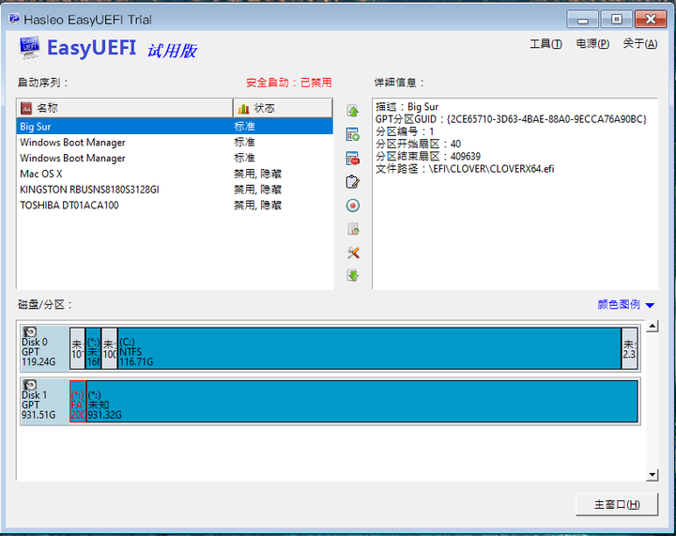Sort by the 状态 column header
Image resolution: width=676 pixels, height=536 pixels.
point(283,108)
